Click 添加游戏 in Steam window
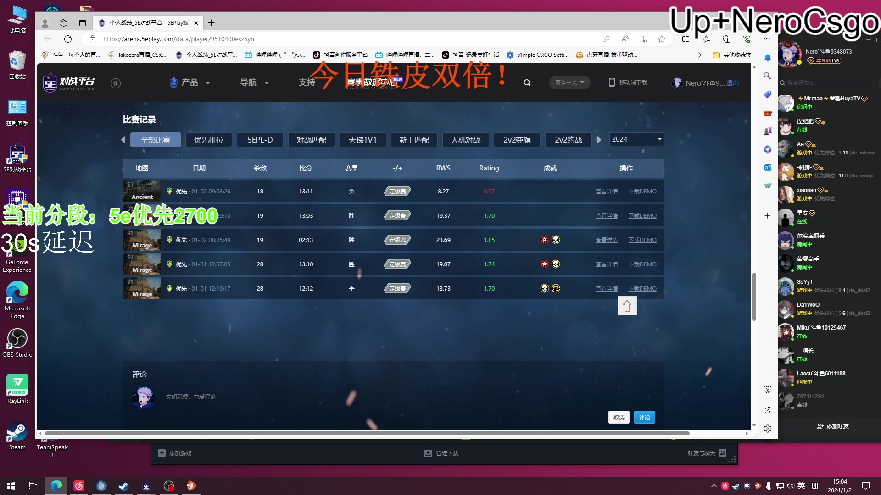This screenshot has height=495, width=881. [175, 453]
